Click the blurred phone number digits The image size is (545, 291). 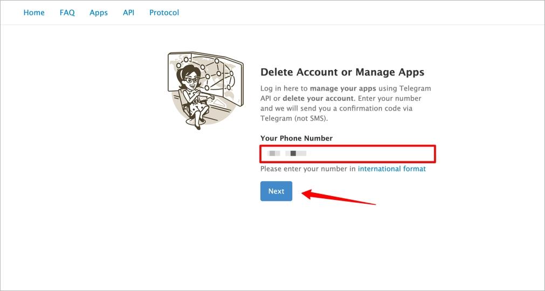[288, 154]
